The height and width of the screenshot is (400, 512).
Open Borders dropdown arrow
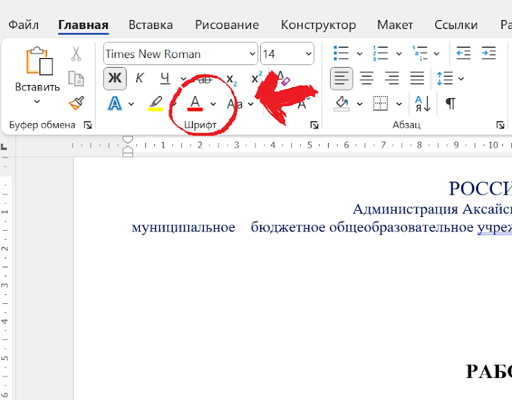tap(399, 104)
